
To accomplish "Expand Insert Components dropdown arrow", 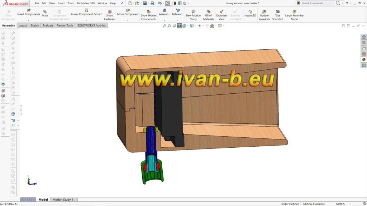I will coord(29,20).
